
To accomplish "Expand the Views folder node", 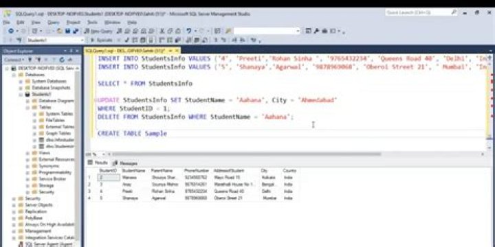I will tap(27, 153).
